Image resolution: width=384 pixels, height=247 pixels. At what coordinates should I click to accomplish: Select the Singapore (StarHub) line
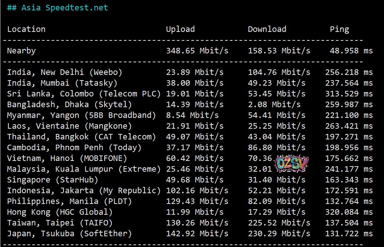52,180
